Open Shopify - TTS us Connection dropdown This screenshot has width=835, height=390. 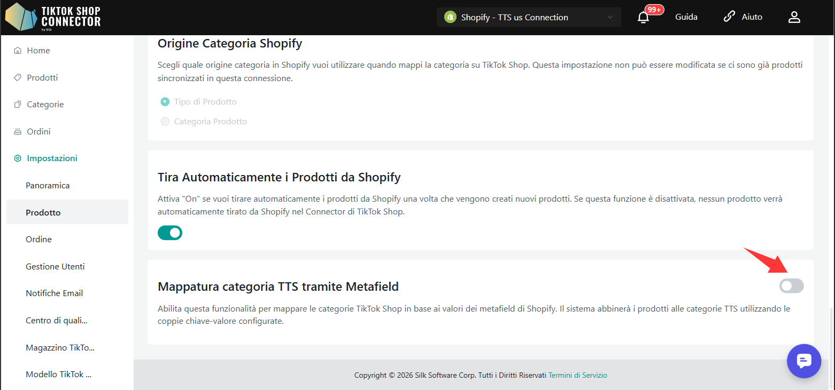click(528, 17)
